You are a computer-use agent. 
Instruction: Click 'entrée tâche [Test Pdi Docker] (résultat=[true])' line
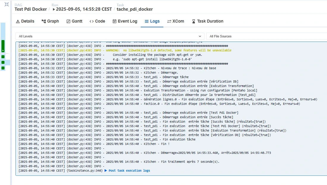coord(145,126)
